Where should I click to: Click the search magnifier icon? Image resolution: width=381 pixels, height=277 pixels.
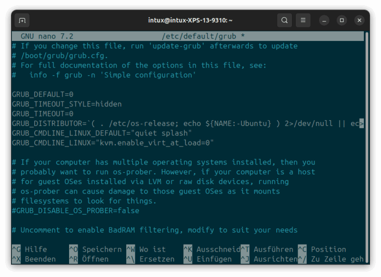284,20
